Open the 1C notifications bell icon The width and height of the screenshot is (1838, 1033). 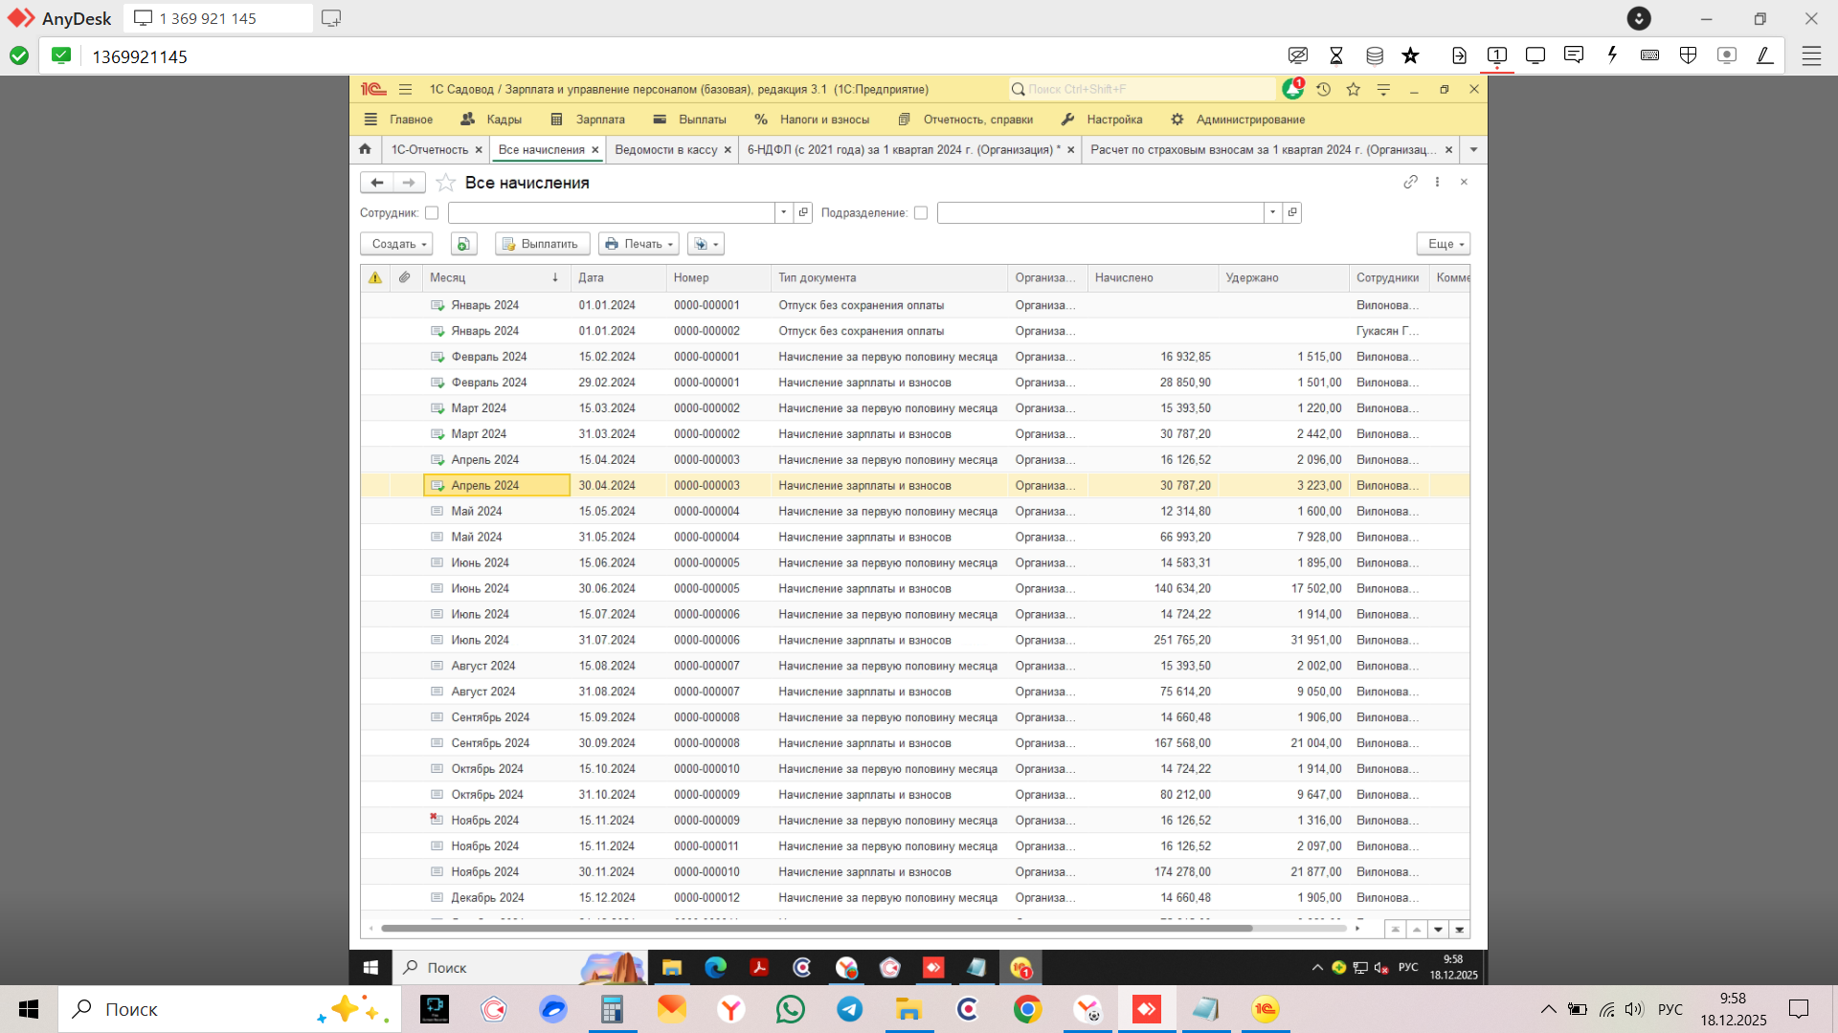click(1292, 89)
